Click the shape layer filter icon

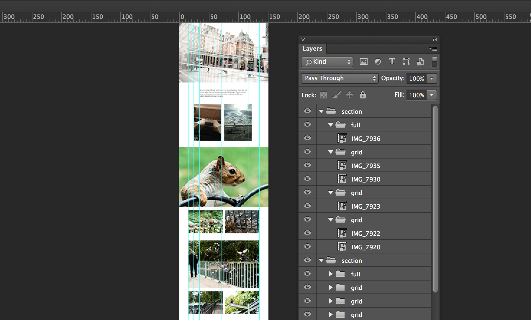click(406, 62)
